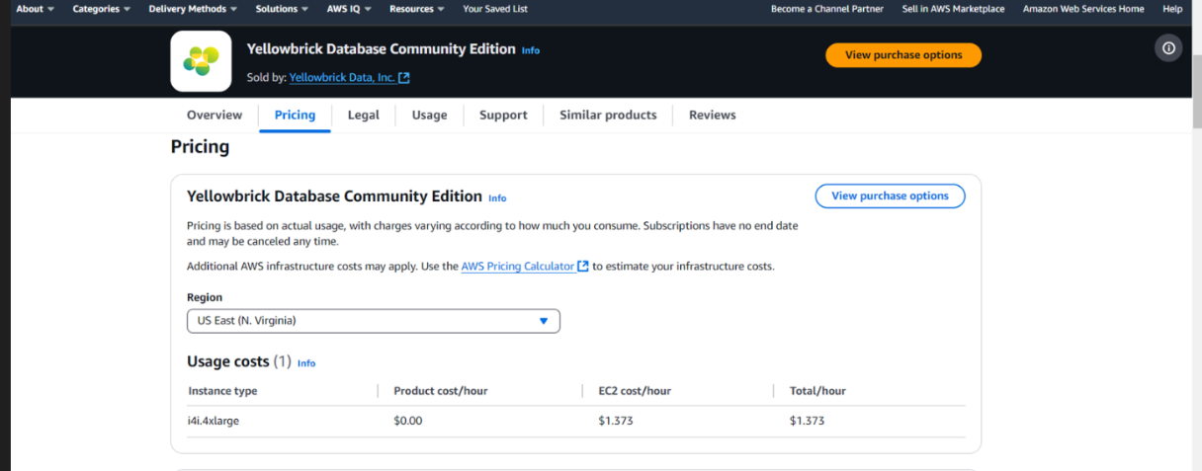1202x471 pixels.
Task: Open the AWS Pricing Calculator link
Action: [x=518, y=267]
